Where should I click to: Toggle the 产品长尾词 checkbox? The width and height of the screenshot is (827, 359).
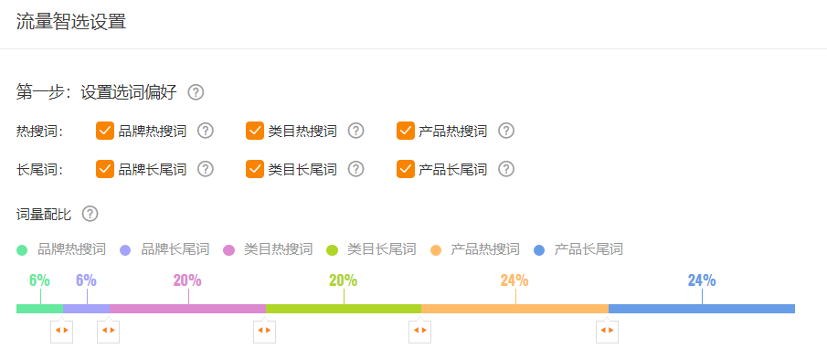coord(406,169)
